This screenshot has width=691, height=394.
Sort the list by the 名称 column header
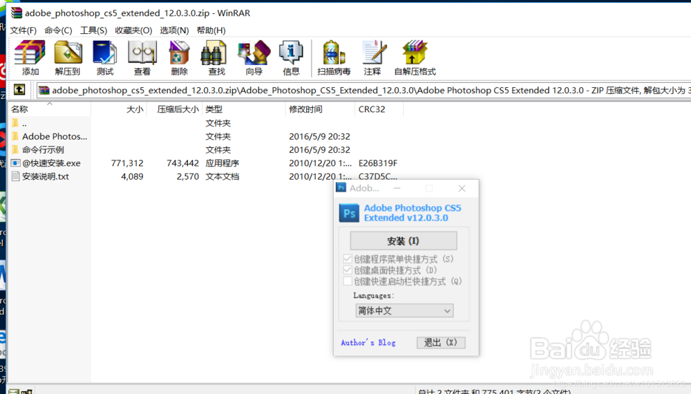(x=49, y=109)
